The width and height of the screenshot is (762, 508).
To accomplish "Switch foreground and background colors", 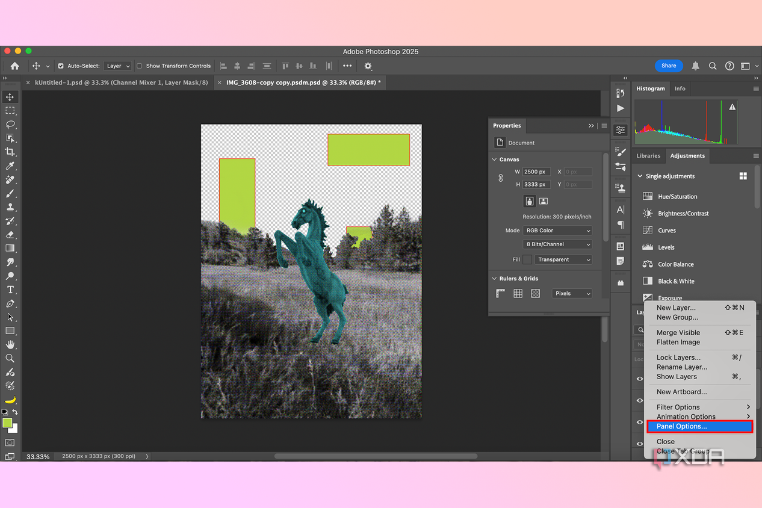I will 15,412.
